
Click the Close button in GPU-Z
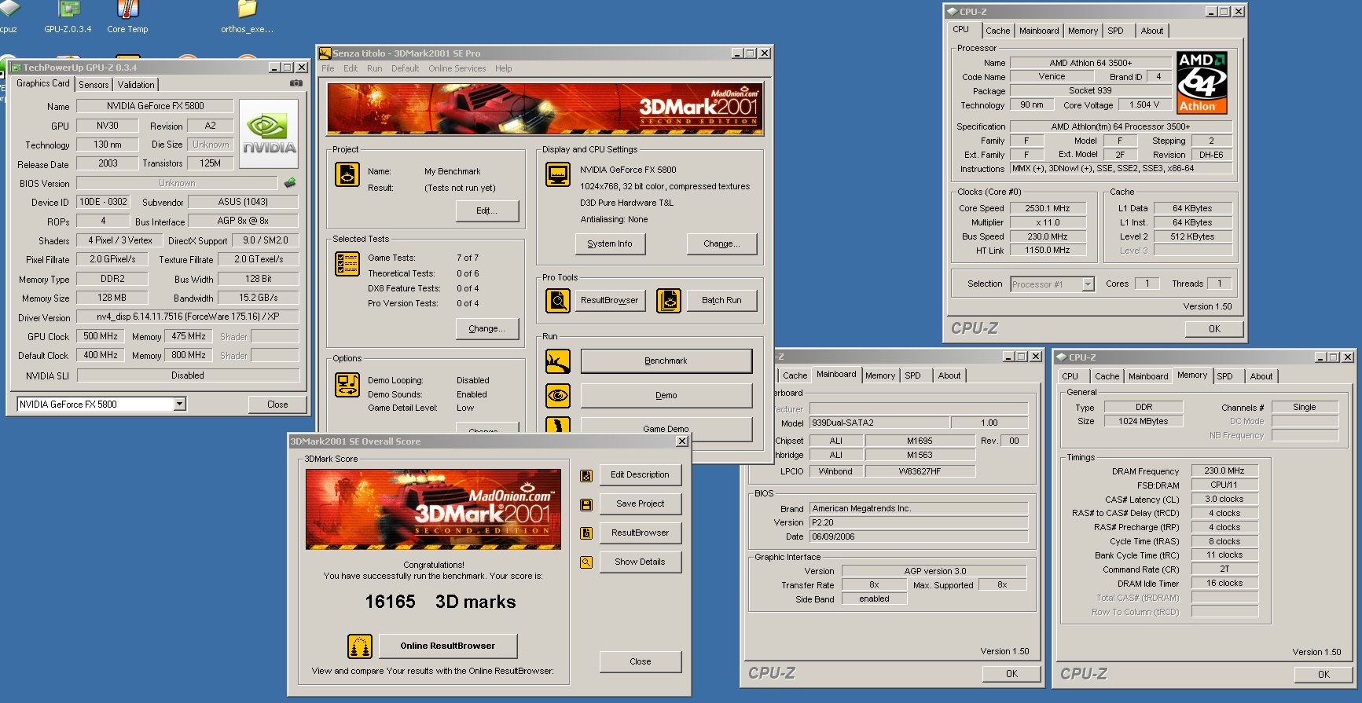(x=277, y=405)
